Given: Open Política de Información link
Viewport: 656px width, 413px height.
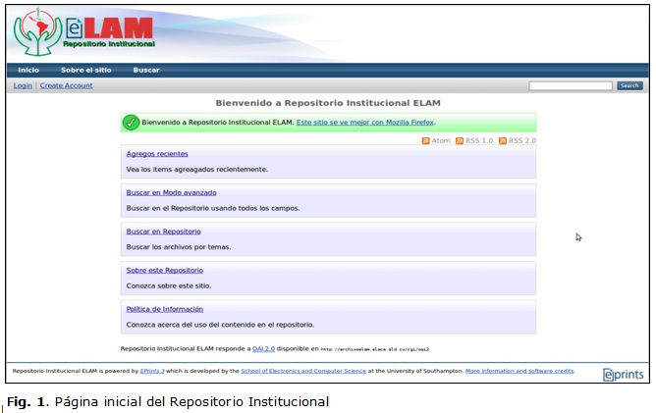Looking at the screenshot, I should (165, 309).
